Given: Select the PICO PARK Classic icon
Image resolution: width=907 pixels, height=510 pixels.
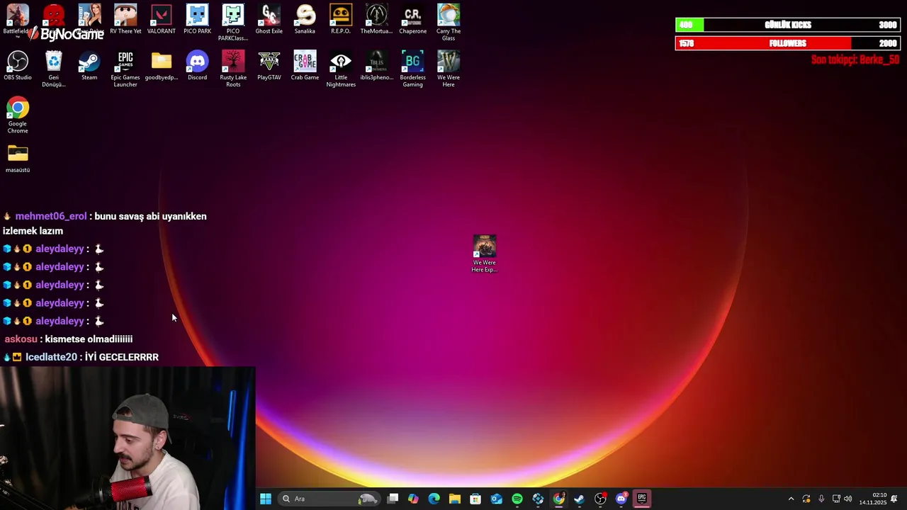Looking at the screenshot, I should click(x=233, y=23).
